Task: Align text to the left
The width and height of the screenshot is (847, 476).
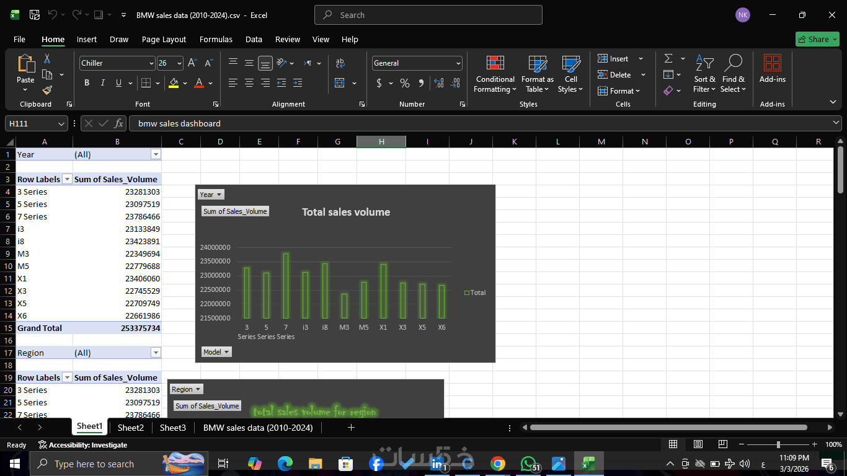Action: pyautogui.click(x=233, y=83)
